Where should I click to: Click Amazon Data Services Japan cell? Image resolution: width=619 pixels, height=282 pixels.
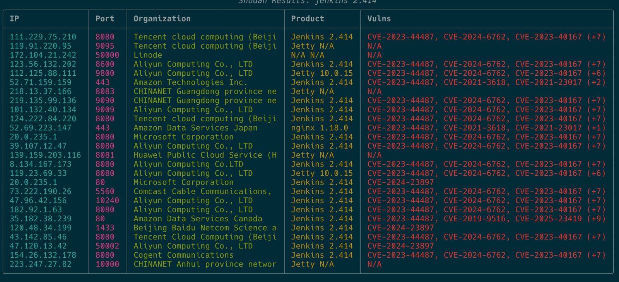click(x=195, y=128)
